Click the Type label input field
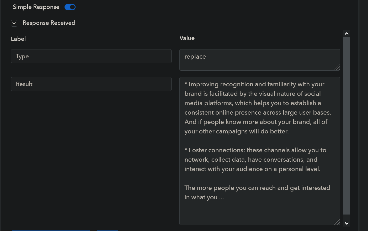The image size is (368, 231). tap(91, 56)
